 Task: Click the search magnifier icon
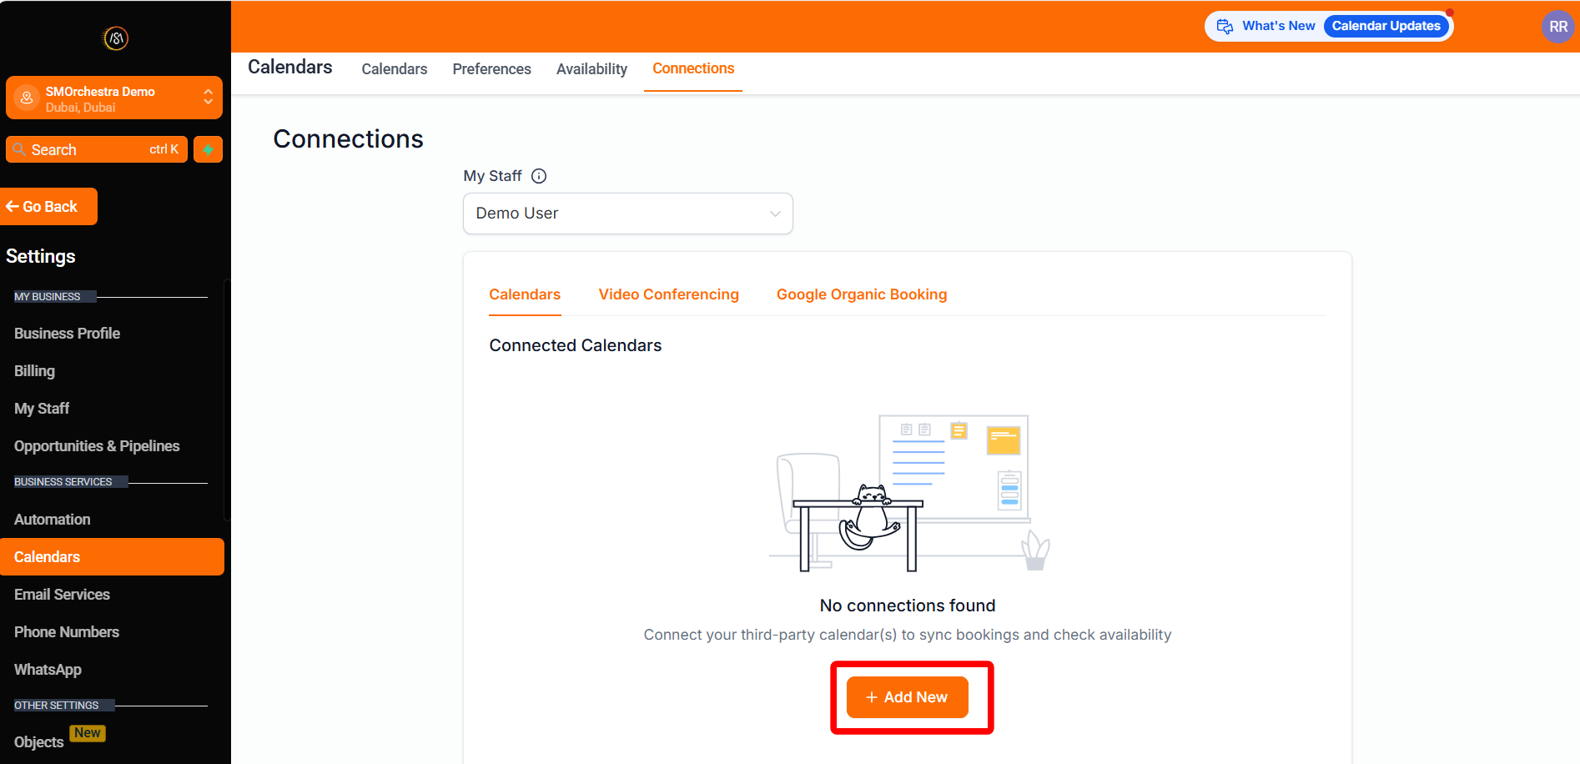(19, 149)
